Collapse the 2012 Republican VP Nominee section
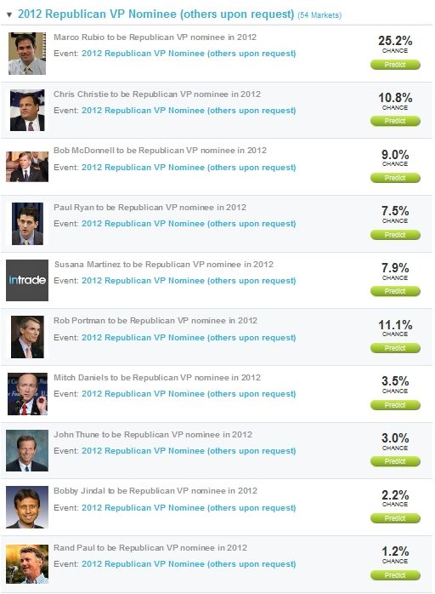435x594 pixels. (x=9, y=14)
